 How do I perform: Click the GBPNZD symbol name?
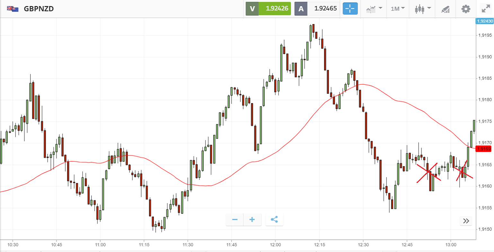click(39, 9)
